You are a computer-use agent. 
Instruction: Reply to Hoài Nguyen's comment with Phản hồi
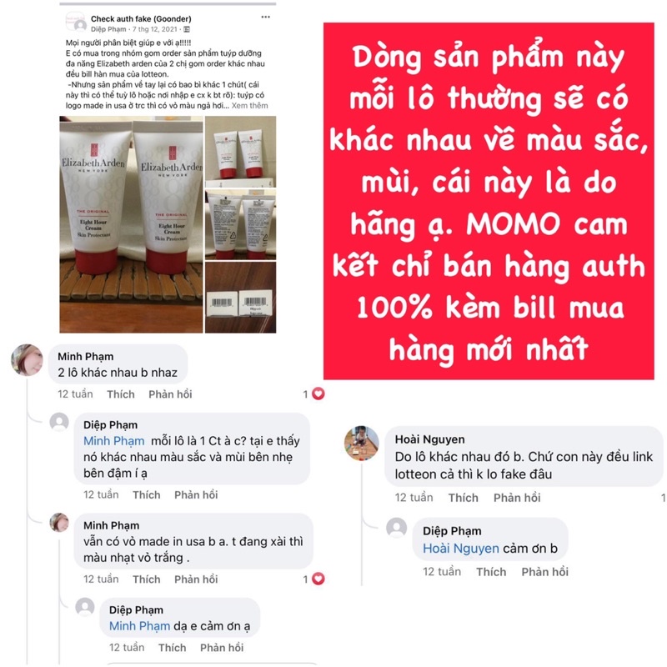point(517,498)
